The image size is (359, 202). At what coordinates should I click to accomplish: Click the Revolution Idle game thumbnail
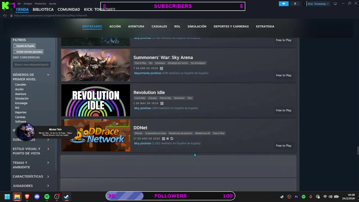click(x=96, y=100)
